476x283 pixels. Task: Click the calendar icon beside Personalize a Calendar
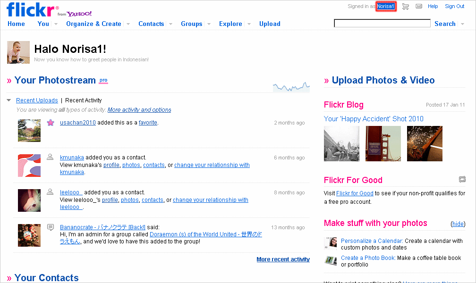(331, 243)
